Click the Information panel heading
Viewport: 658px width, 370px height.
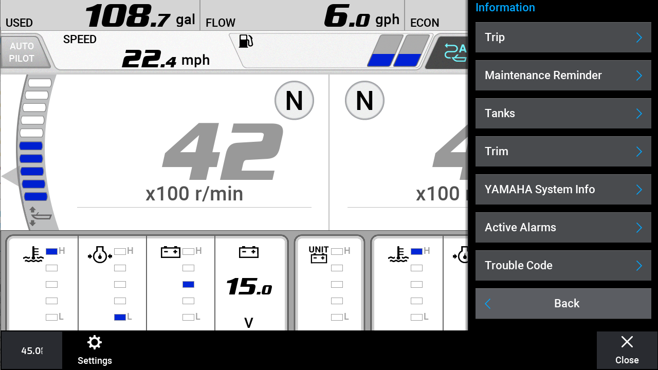(x=505, y=8)
